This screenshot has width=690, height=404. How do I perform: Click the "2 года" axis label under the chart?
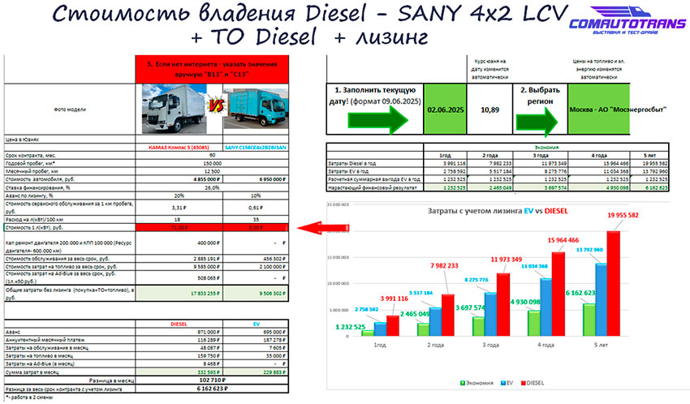(435, 345)
